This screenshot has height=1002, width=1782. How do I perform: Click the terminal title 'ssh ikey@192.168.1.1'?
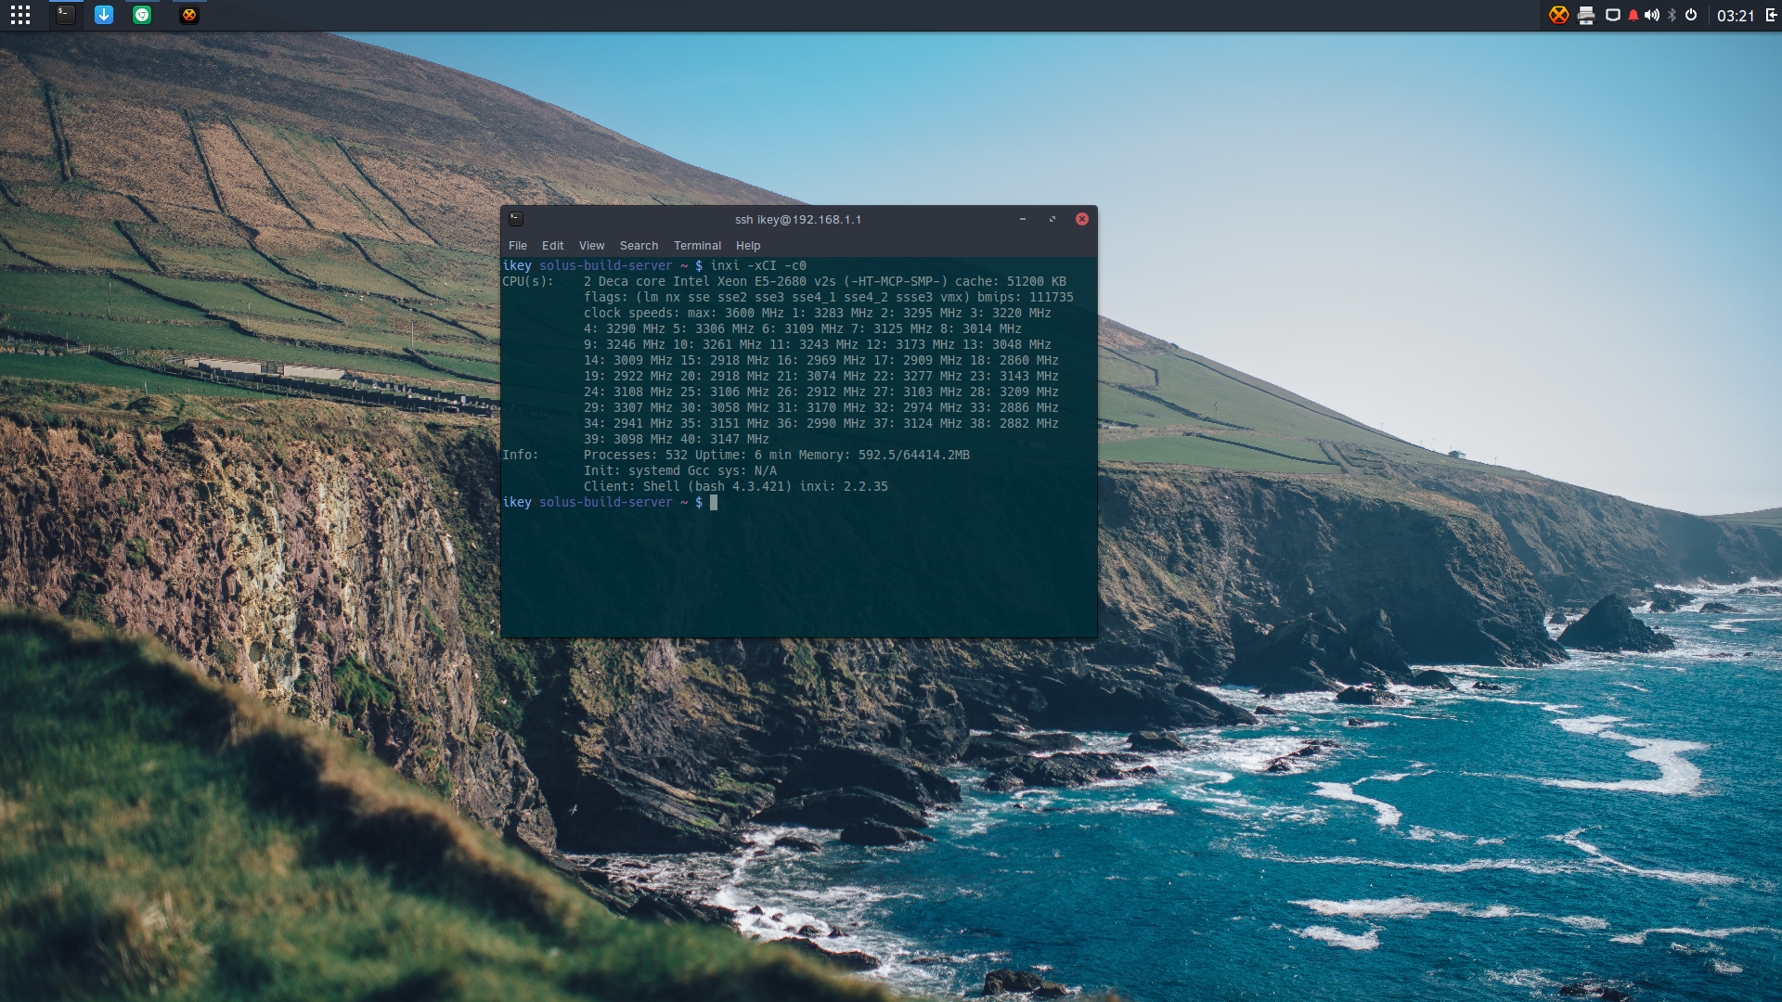tap(798, 220)
